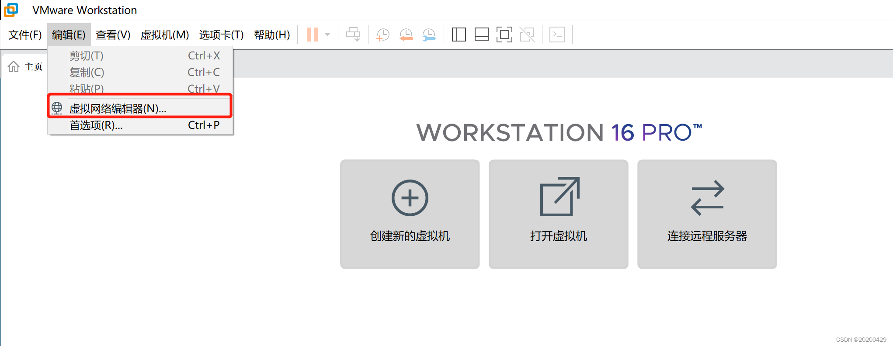Open 首选项(R)... preferences entry
The height and width of the screenshot is (346, 893).
coord(140,125)
